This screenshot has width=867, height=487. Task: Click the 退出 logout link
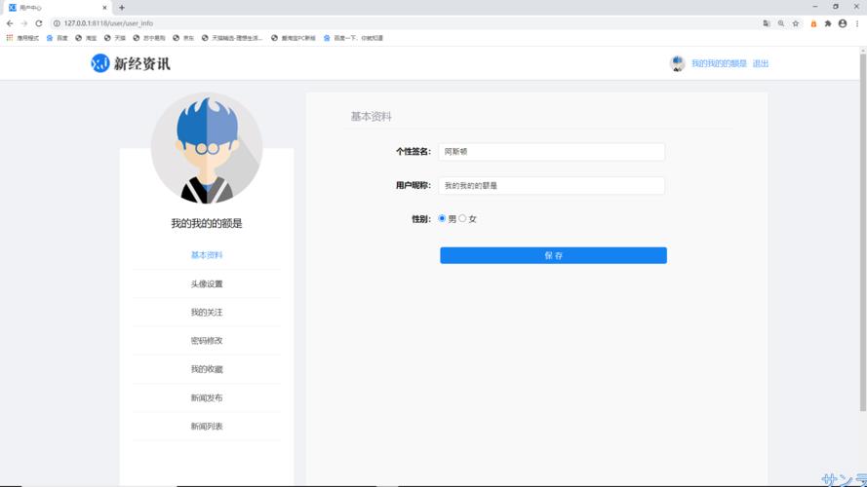tap(761, 63)
